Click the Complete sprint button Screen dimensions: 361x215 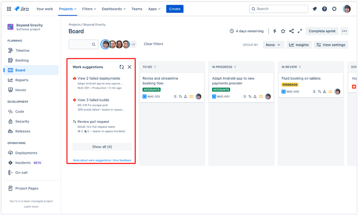322,31
